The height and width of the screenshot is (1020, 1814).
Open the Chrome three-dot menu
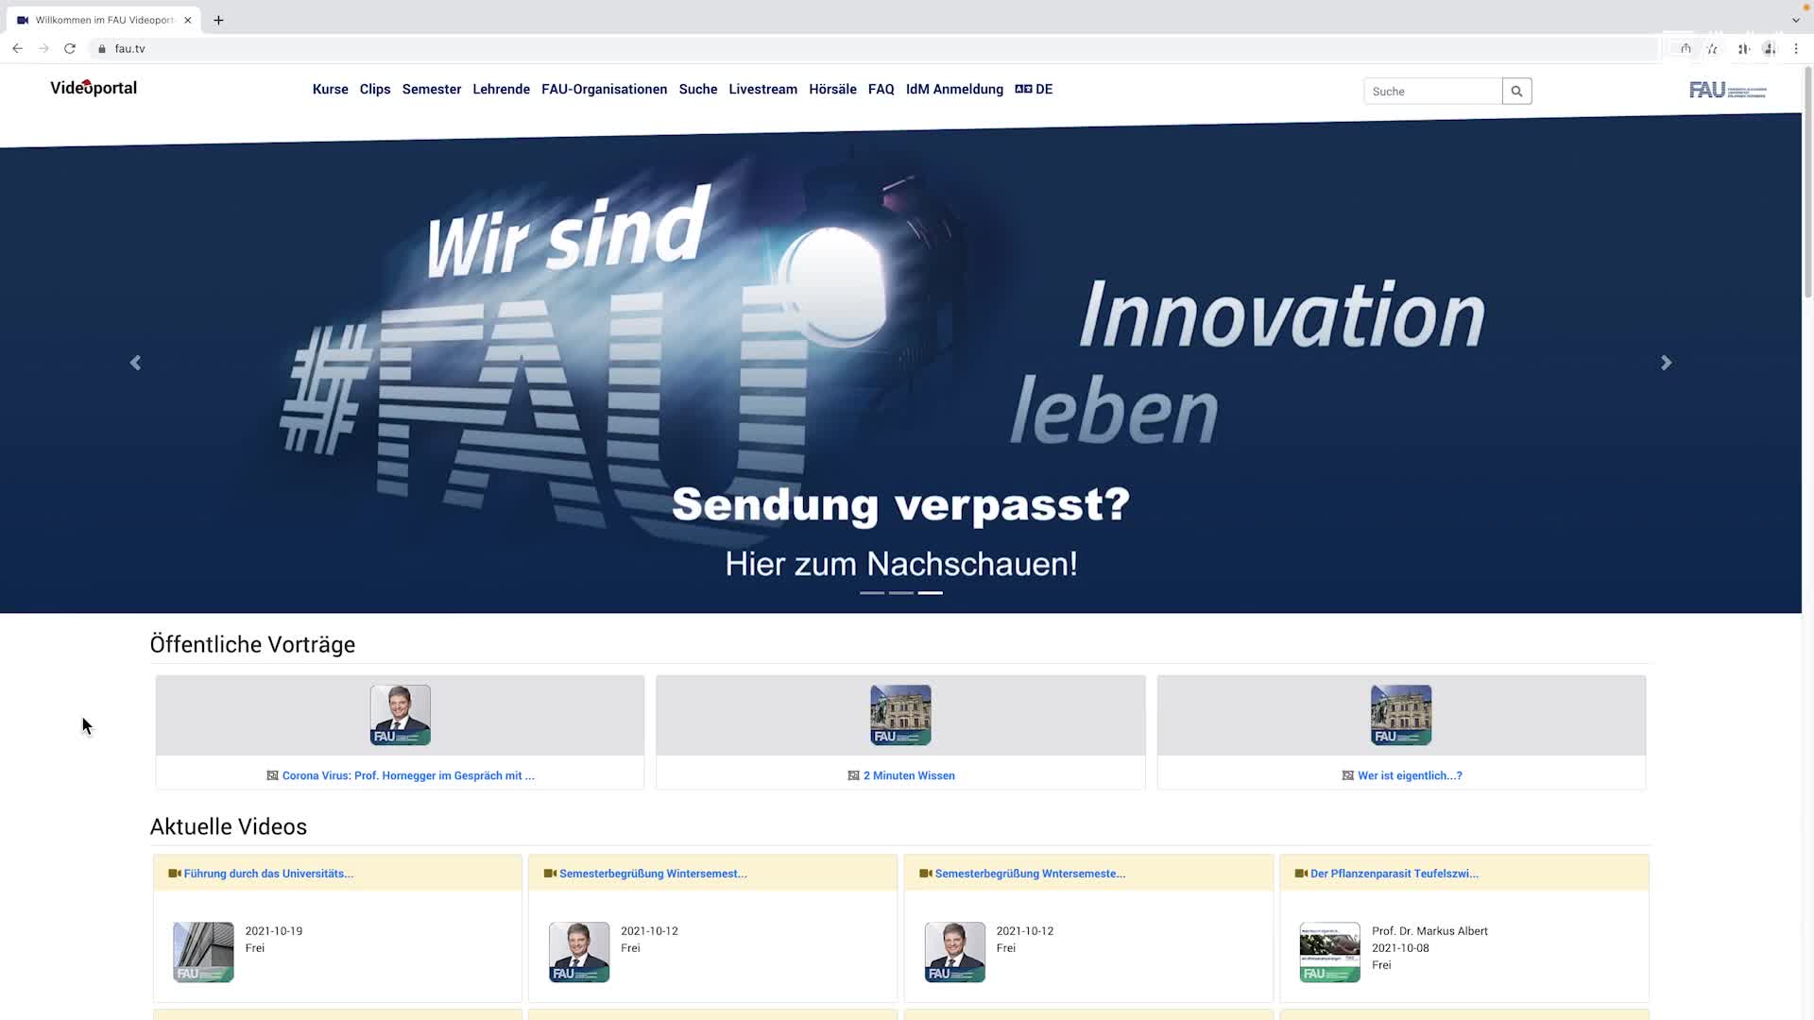1796,48
